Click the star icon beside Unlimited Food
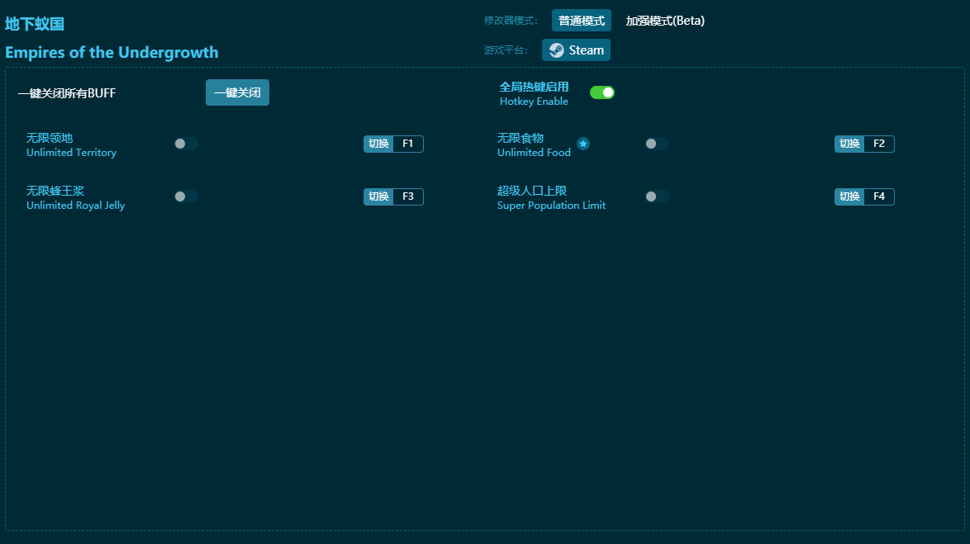Screen dimensions: 970x544 click(x=582, y=144)
